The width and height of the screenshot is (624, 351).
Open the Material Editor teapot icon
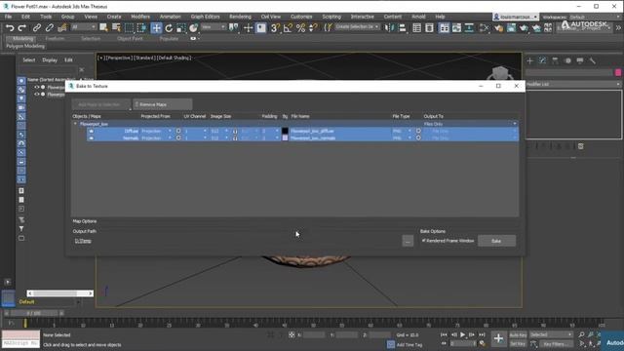click(x=499, y=28)
